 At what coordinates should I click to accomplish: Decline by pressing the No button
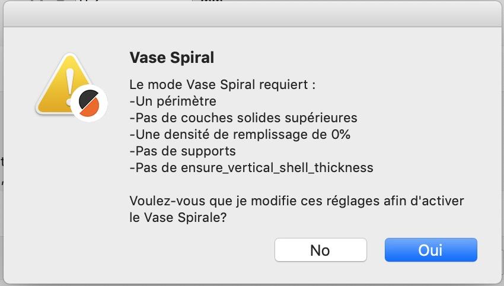point(320,250)
